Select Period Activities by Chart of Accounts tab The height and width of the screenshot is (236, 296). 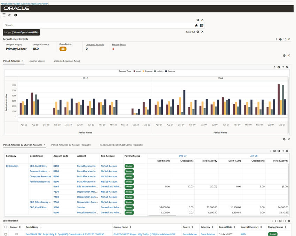pos(23,145)
